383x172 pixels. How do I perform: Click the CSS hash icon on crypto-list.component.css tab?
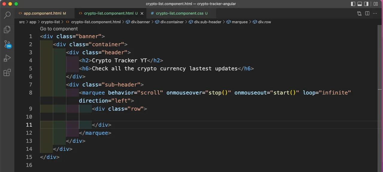[x=152, y=13]
